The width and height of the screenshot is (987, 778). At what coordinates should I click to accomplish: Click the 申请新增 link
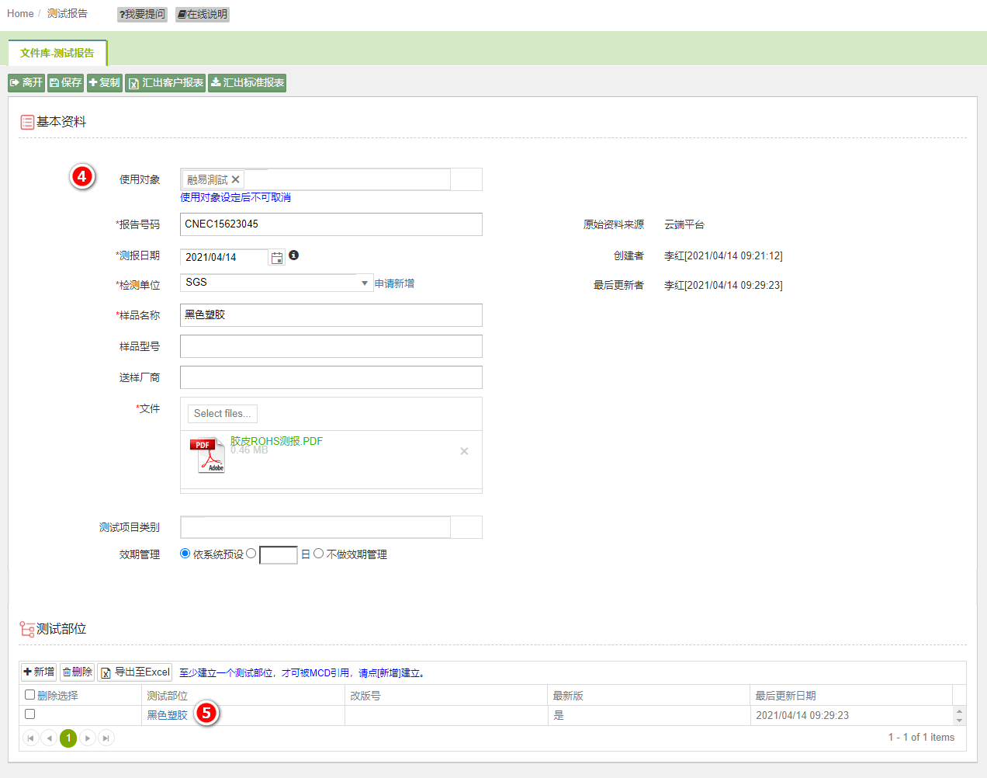394,283
